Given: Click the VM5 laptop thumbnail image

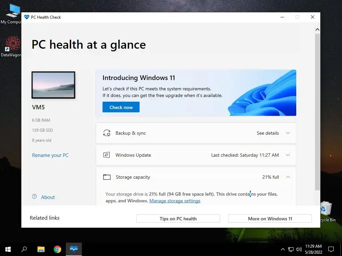Looking at the screenshot, I should point(53,85).
